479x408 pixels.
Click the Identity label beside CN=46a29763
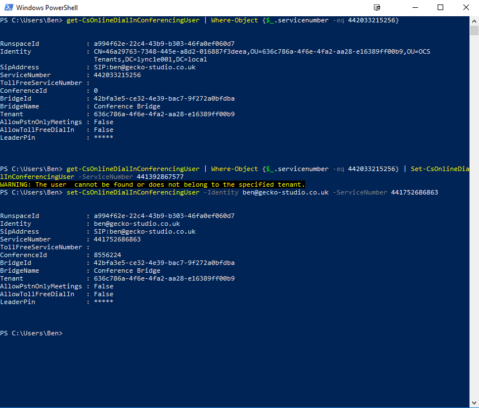16,51
